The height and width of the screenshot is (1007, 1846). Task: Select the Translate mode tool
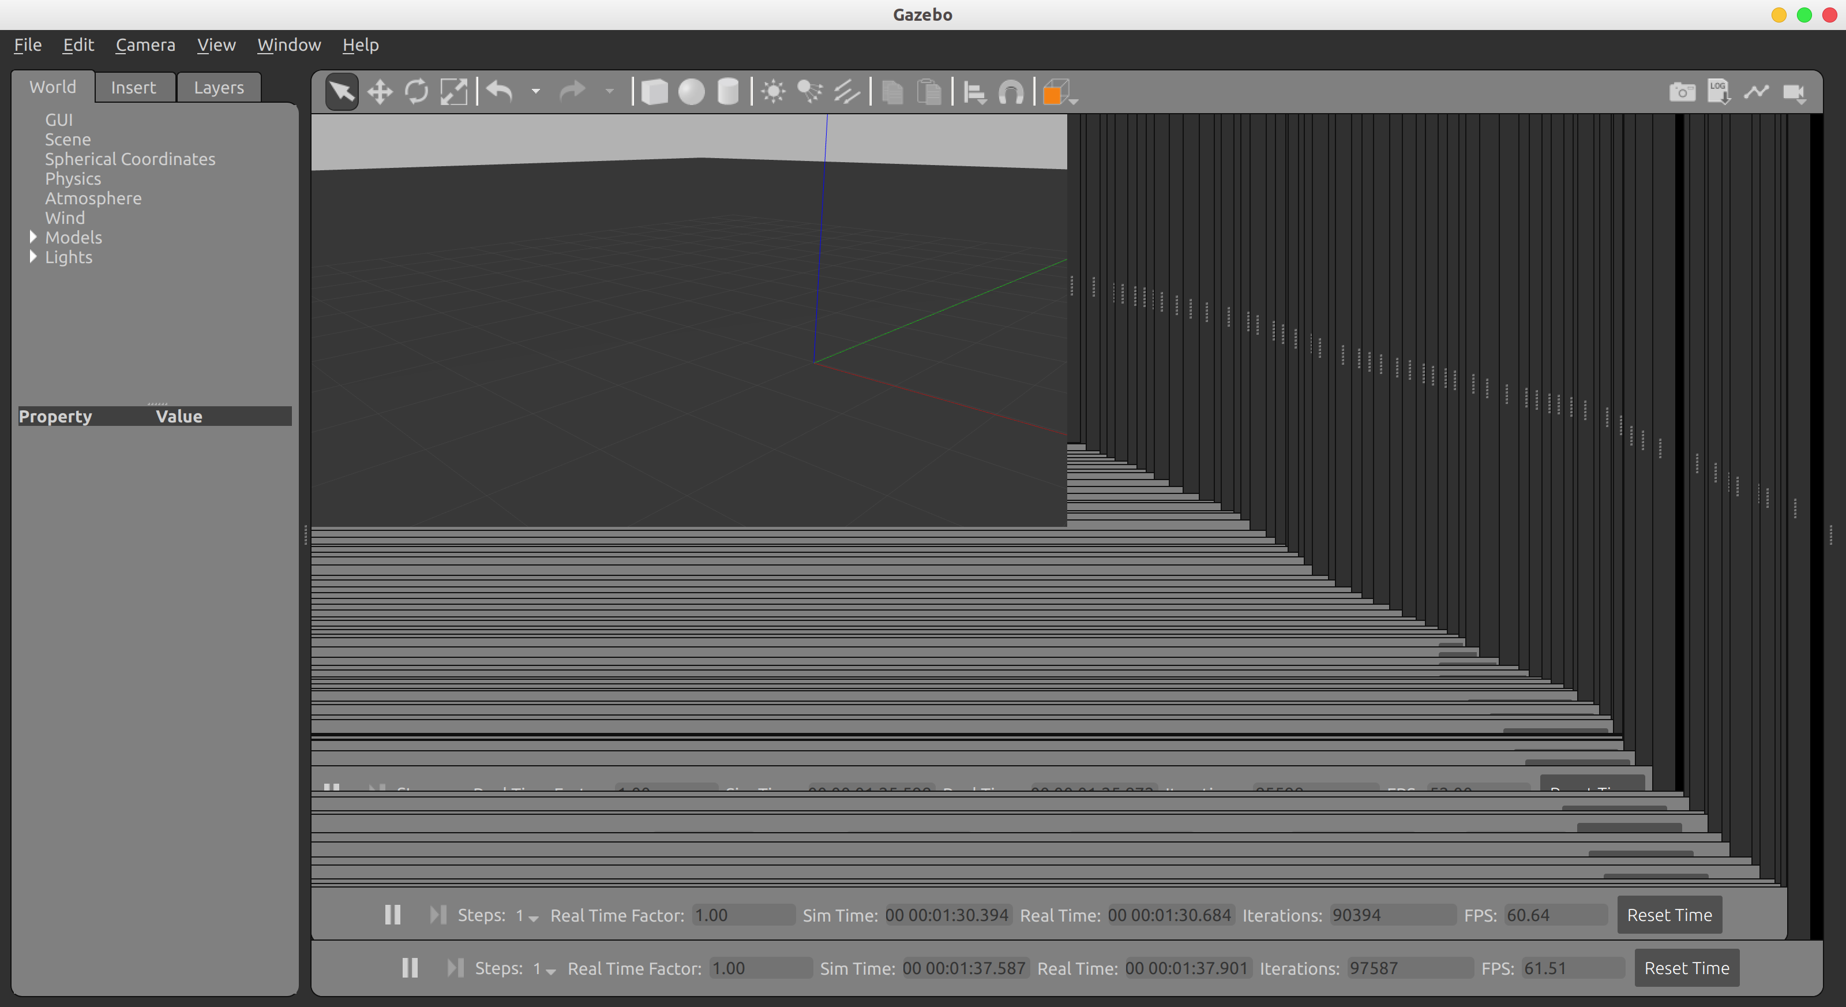(x=379, y=92)
